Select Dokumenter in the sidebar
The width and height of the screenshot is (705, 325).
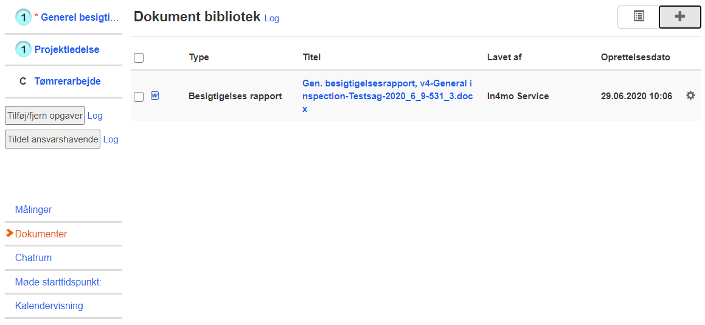41,234
